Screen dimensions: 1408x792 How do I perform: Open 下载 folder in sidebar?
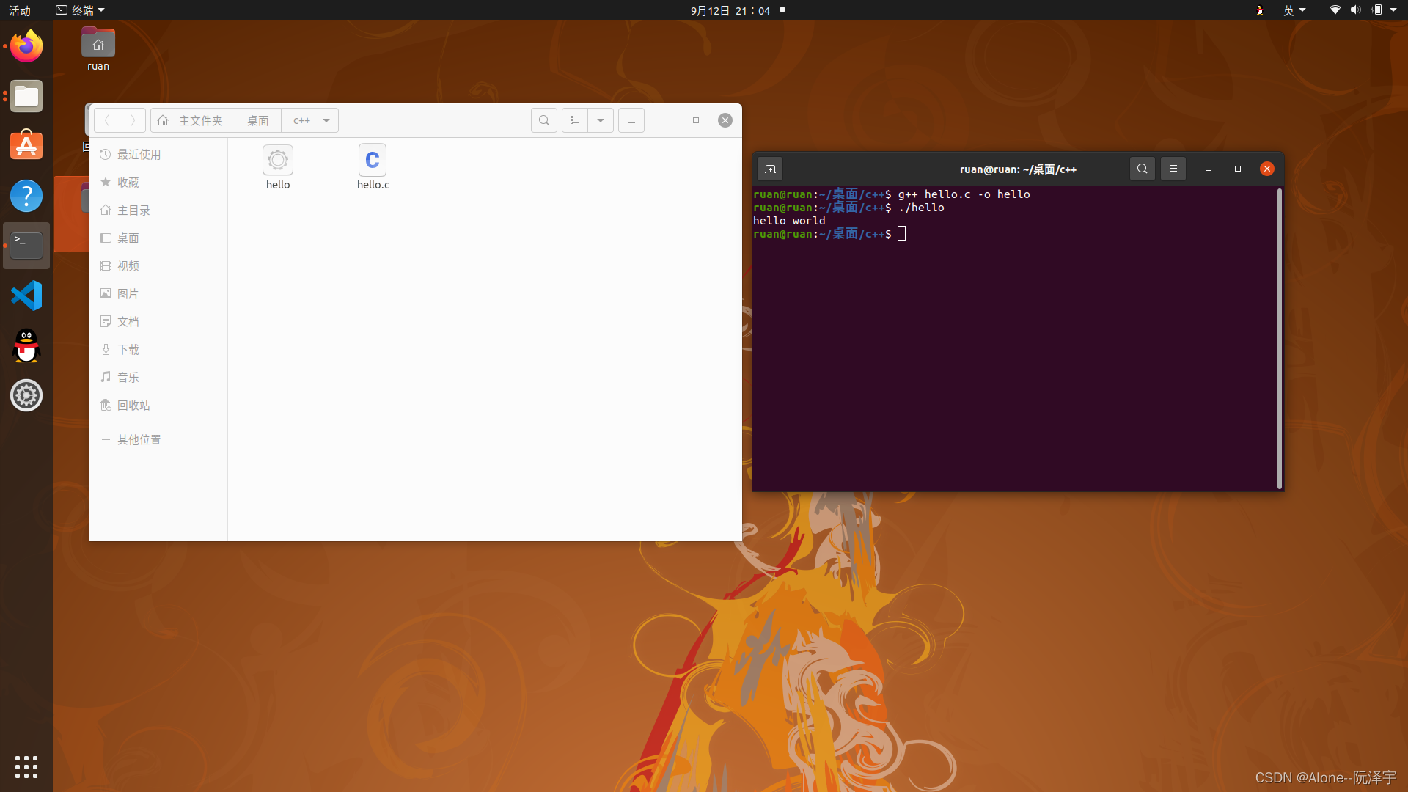click(x=128, y=350)
